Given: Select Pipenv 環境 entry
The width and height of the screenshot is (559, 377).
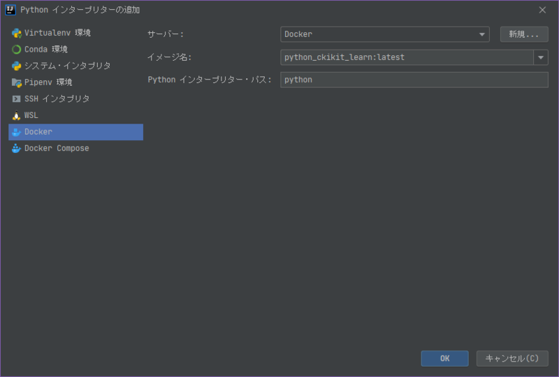Looking at the screenshot, I should (x=76, y=82).
